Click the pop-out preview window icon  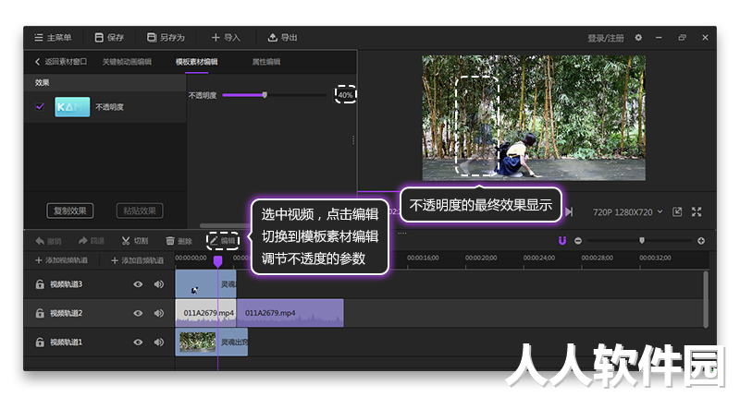[677, 212]
